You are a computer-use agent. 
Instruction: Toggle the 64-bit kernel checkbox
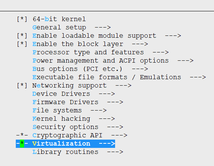click(x=22, y=19)
